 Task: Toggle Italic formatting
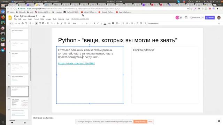coord(98,23)
